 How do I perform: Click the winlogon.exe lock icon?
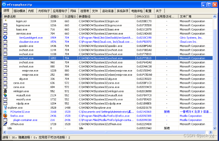coord(5,91)
